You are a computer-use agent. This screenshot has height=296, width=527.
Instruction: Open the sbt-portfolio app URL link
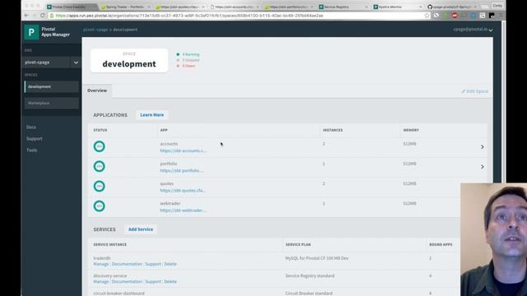click(182, 170)
